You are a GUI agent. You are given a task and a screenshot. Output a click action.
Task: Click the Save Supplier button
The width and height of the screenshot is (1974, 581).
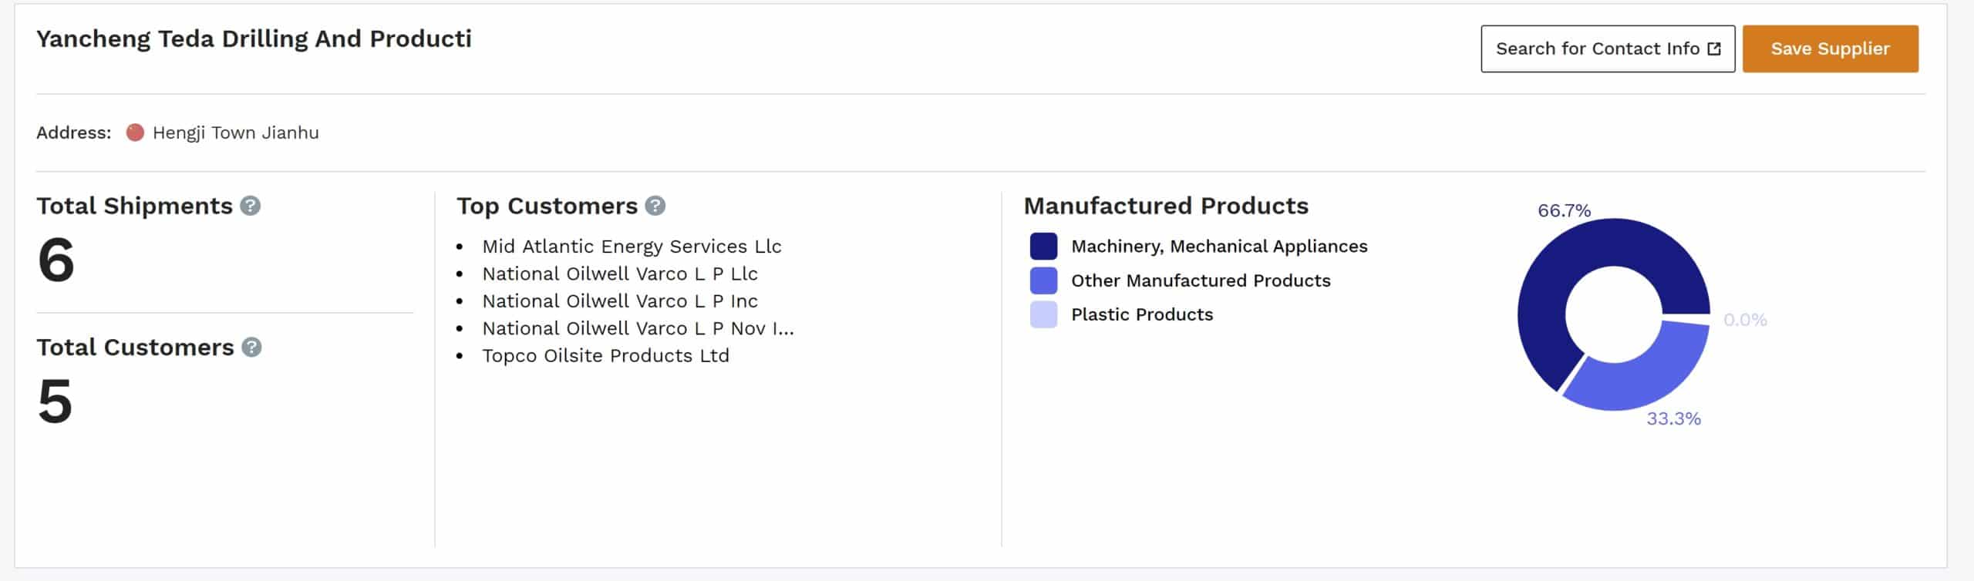point(1830,49)
